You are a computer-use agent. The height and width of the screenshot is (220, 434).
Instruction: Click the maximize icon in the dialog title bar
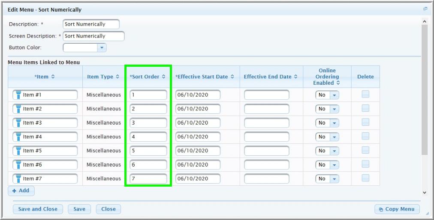pyautogui.click(x=425, y=9)
